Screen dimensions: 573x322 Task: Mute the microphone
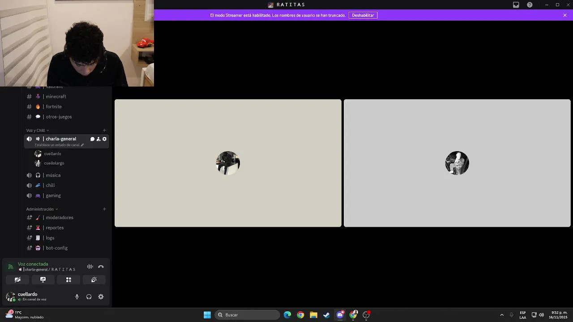pyautogui.click(x=77, y=297)
